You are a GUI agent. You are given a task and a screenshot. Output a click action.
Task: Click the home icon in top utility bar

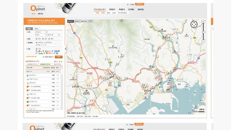pos(128,5)
